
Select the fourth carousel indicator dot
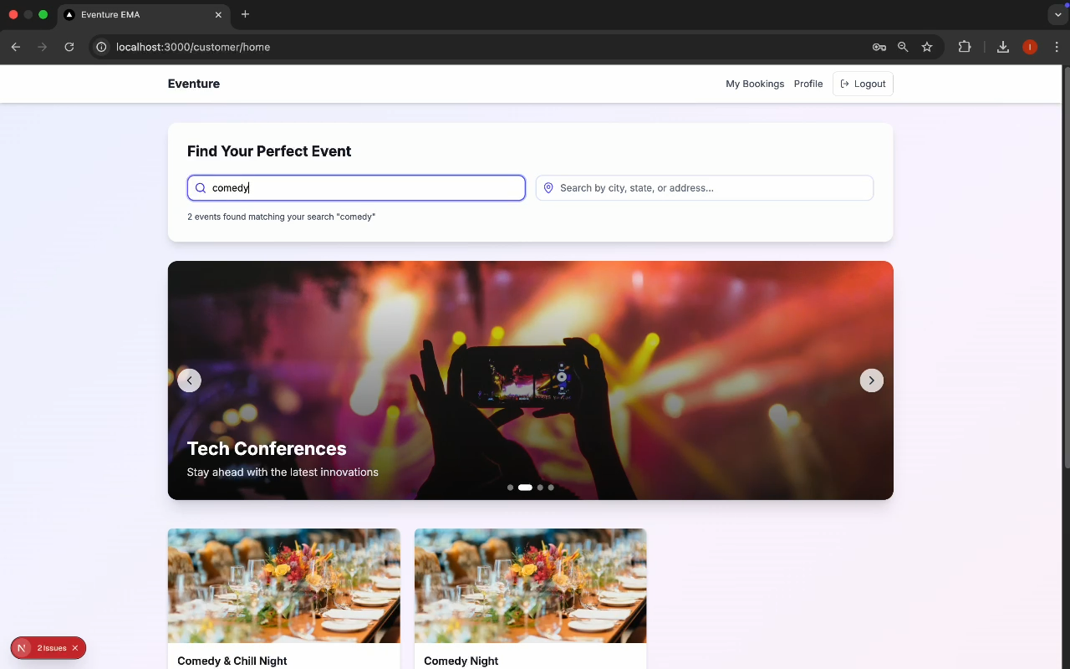point(551,488)
